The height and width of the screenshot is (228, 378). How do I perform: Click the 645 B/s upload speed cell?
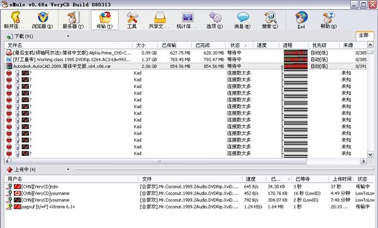251,187
